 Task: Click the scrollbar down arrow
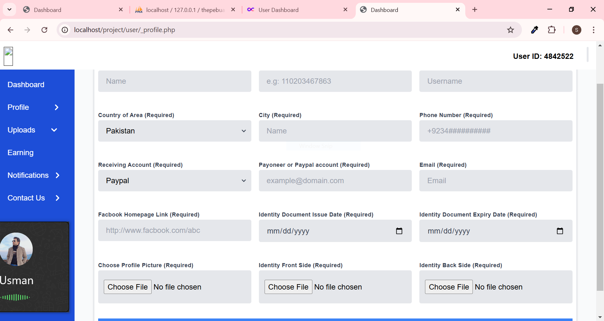pos(600,317)
